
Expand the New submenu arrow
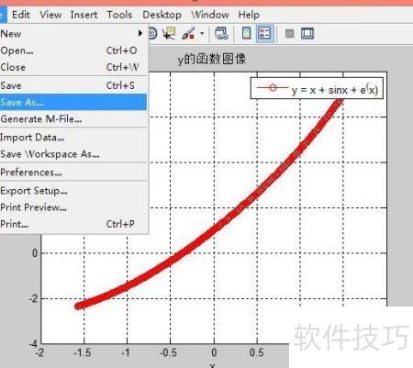(140, 33)
